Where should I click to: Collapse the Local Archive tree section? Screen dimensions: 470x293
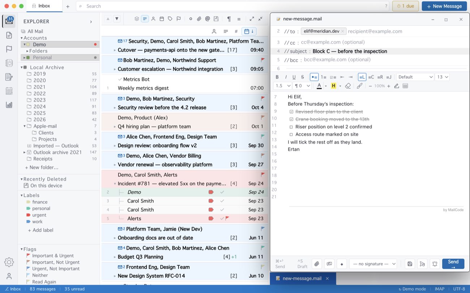(22, 67)
